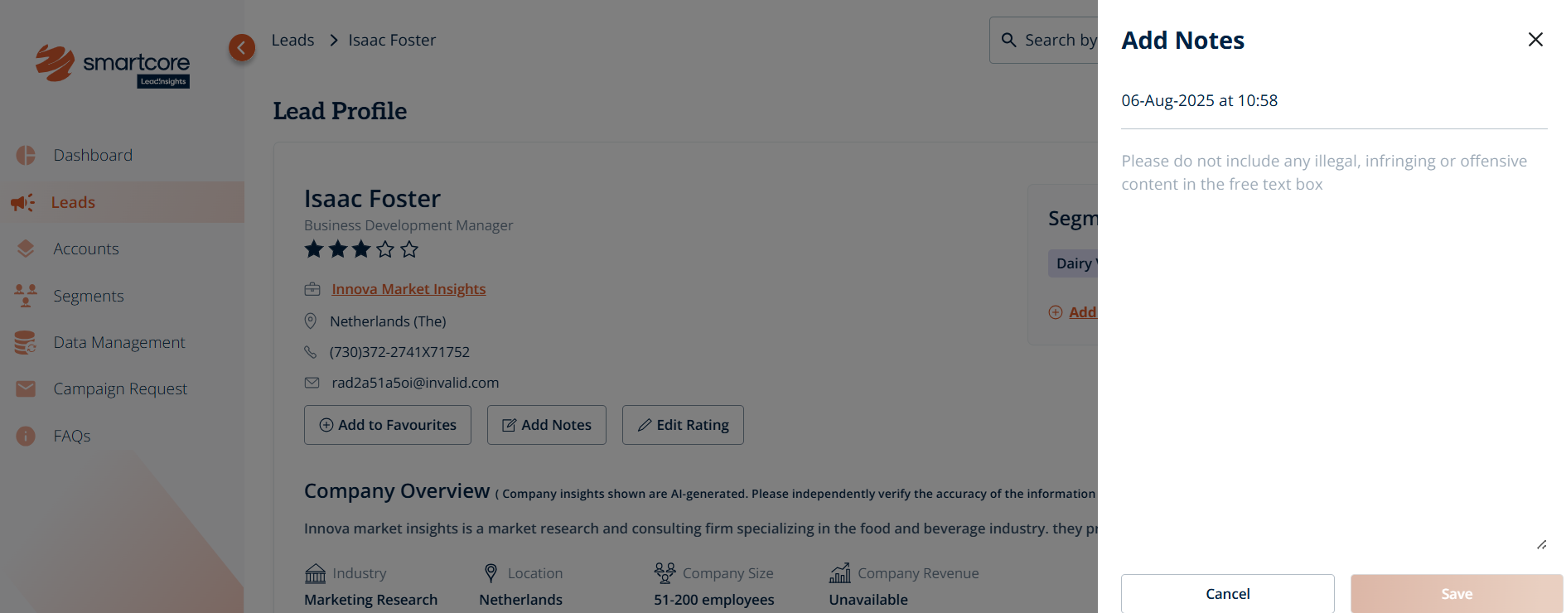Click the first rating star

coord(314,249)
